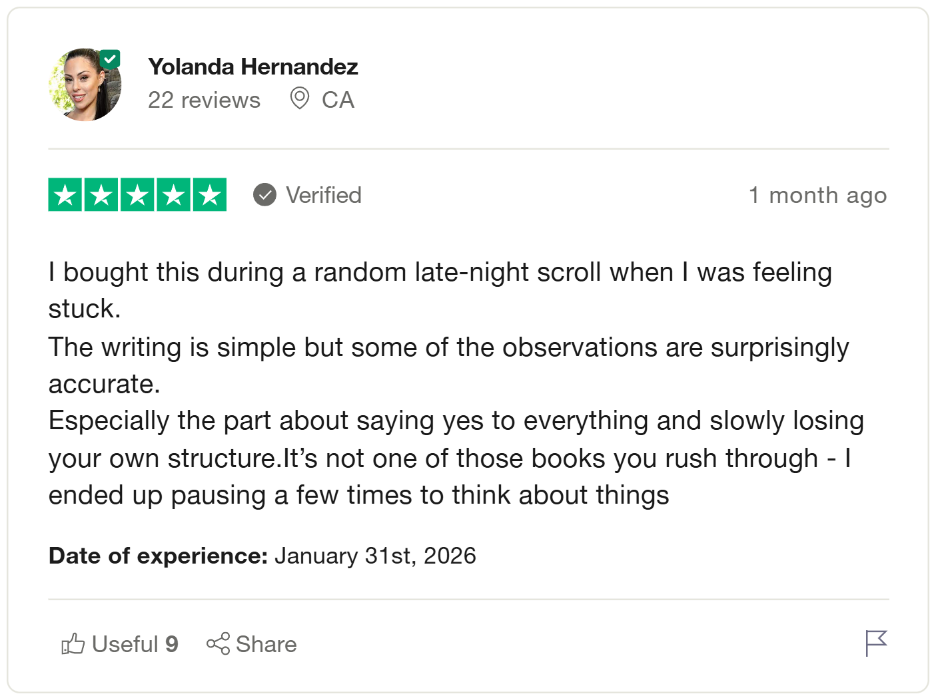Screen dimensions: 936x700
Task: Click the "1 month ago" timestamp
Action: [817, 195]
